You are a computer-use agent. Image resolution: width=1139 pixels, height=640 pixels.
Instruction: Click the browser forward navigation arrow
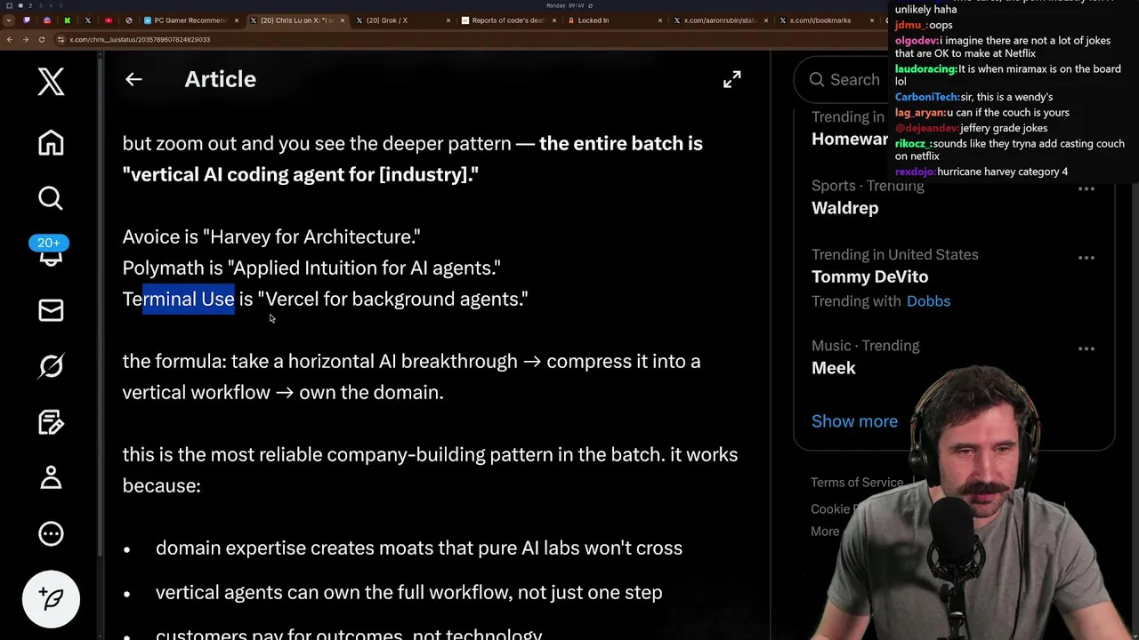26,39
